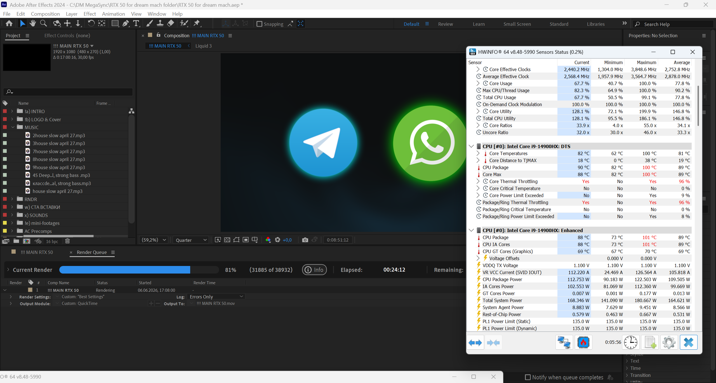This screenshot has width=716, height=383.
Task: Select the Selection tool arrow
Action: point(22,24)
